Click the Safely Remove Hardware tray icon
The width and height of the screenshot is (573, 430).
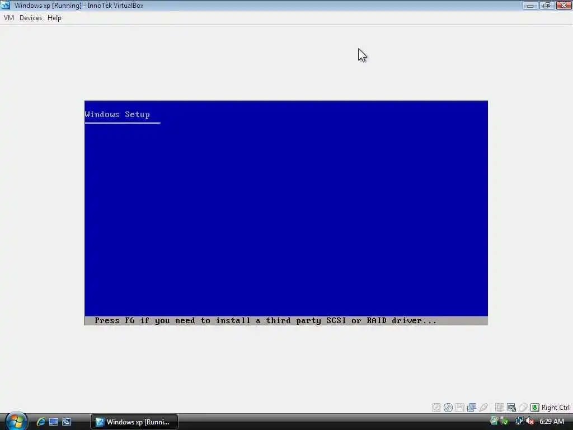coord(494,421)
